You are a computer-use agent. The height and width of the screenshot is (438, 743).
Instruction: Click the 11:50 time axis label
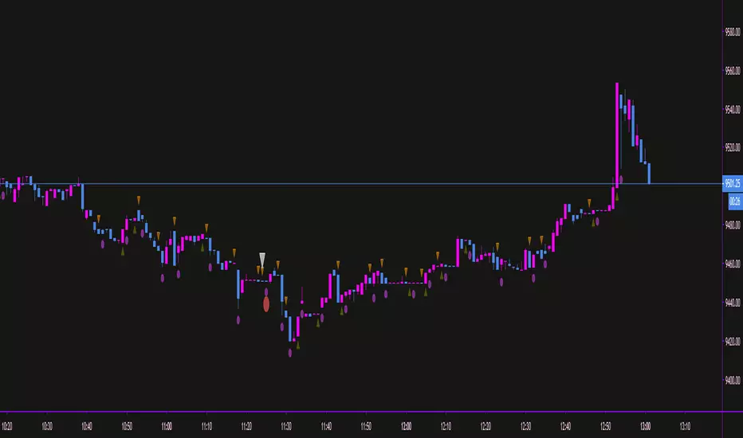366,426
